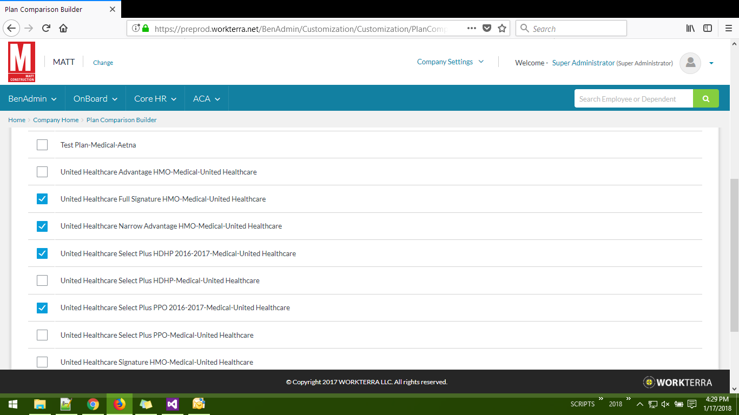
Task: Open the Core HR dropdown menu
Action: coord(156,98)
